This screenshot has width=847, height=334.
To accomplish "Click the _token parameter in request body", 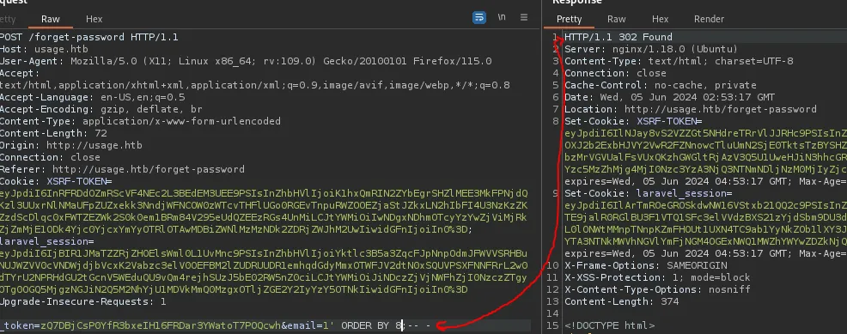I will [x=140, y=325].
